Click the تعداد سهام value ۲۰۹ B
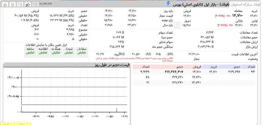Viewport: 262px width, 125px height. (x=120, y=32)
